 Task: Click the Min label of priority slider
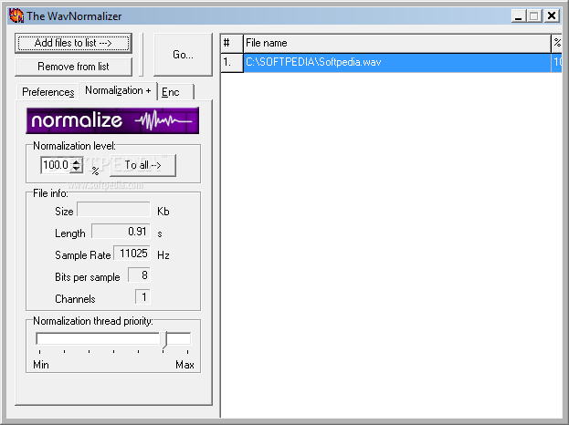click(41, 365)
